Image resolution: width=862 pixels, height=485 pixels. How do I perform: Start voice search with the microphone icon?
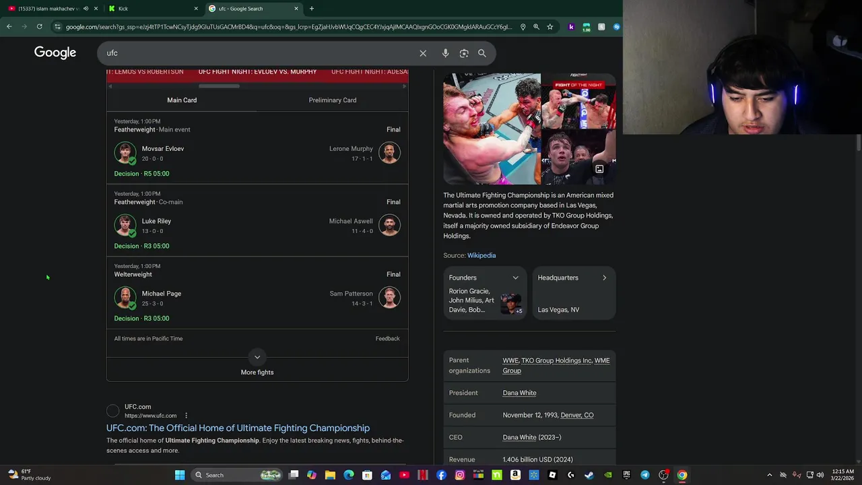pyautogui.click(x=445, y=53)
